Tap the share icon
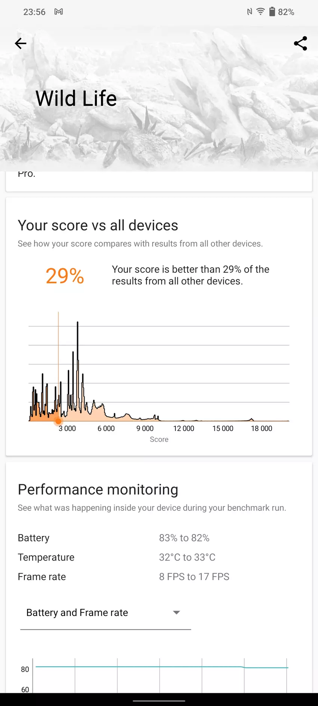The width and height of the screenshot is (318, 706). coord(300,44)
